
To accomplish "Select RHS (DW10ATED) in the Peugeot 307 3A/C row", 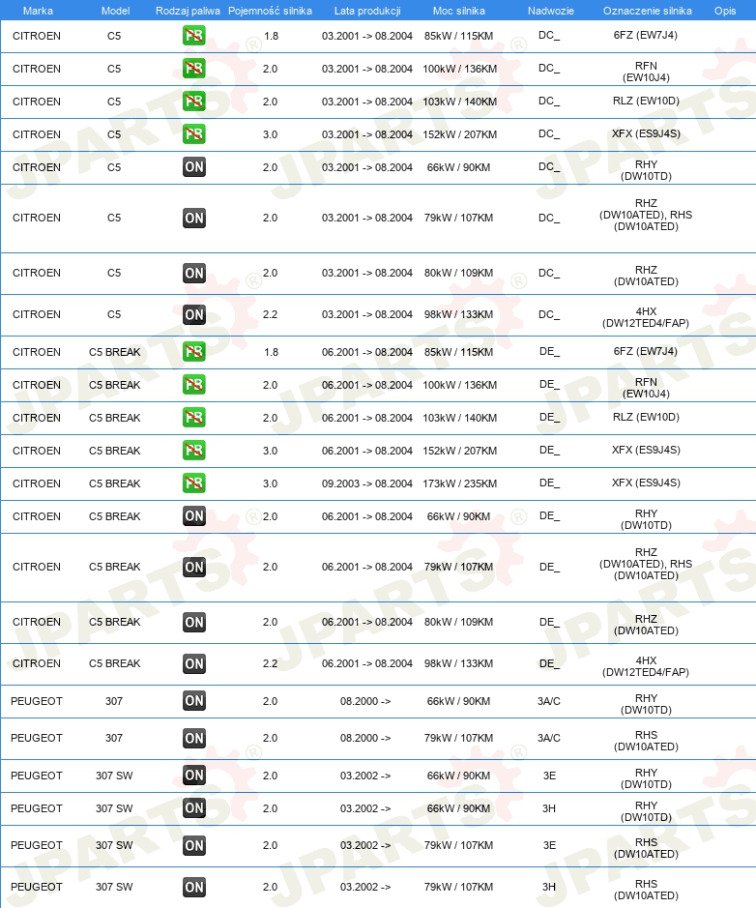I will [x=646, y=741].
